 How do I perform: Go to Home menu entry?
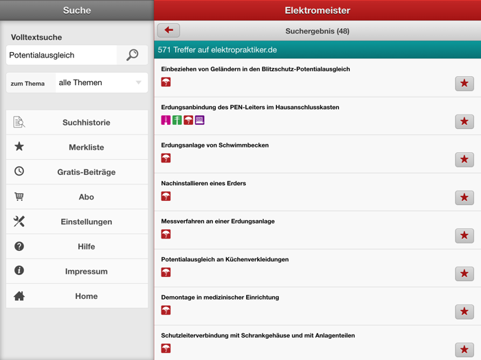pos(77,296)
